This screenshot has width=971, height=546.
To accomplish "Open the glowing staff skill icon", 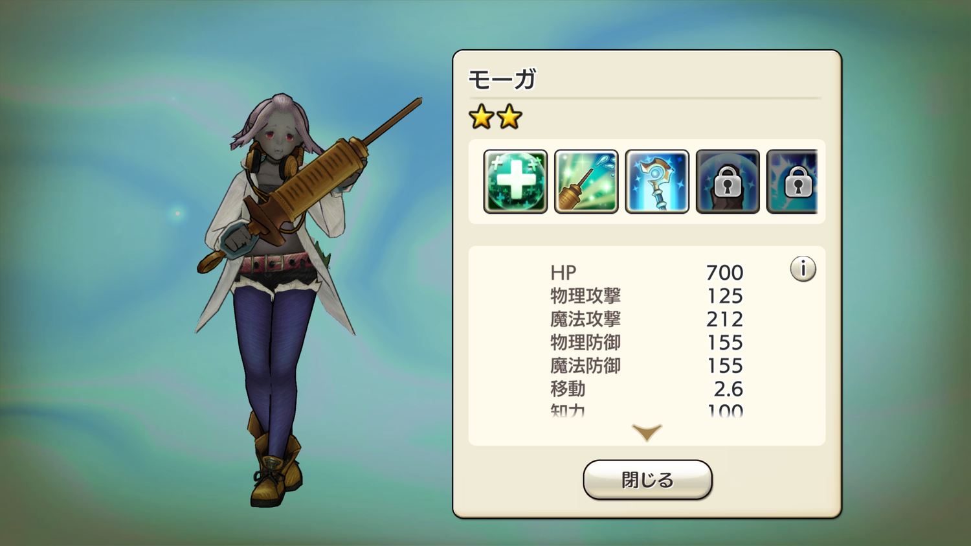I will tap(657, 181).
